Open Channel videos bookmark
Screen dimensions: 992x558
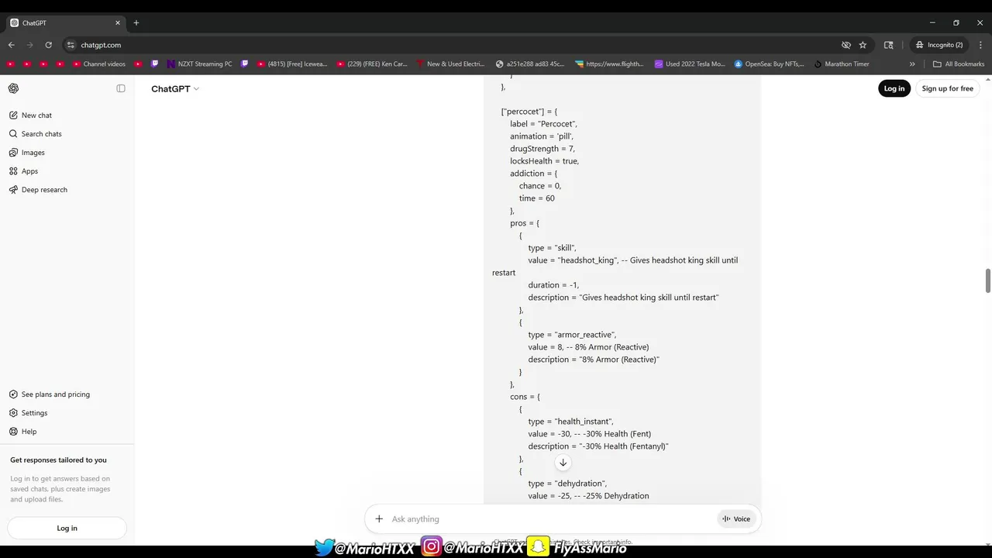pos(99,64)
